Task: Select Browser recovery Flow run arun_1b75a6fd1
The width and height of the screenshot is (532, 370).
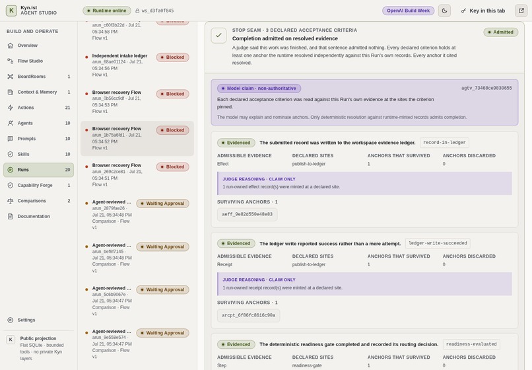Action: (x=137, y=139)
